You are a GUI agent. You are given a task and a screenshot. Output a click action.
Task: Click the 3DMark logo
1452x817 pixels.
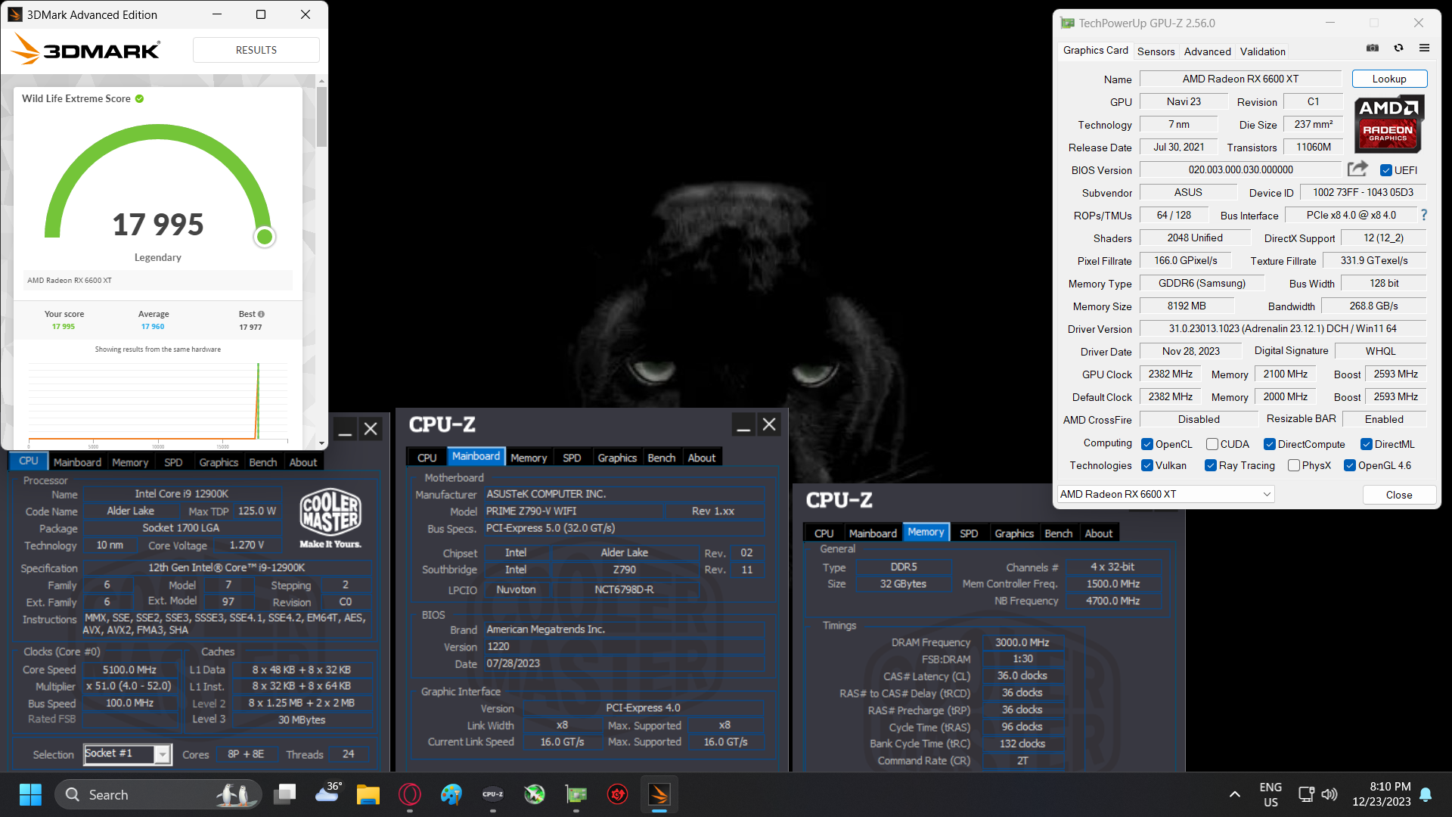click(x=85, y=50)
